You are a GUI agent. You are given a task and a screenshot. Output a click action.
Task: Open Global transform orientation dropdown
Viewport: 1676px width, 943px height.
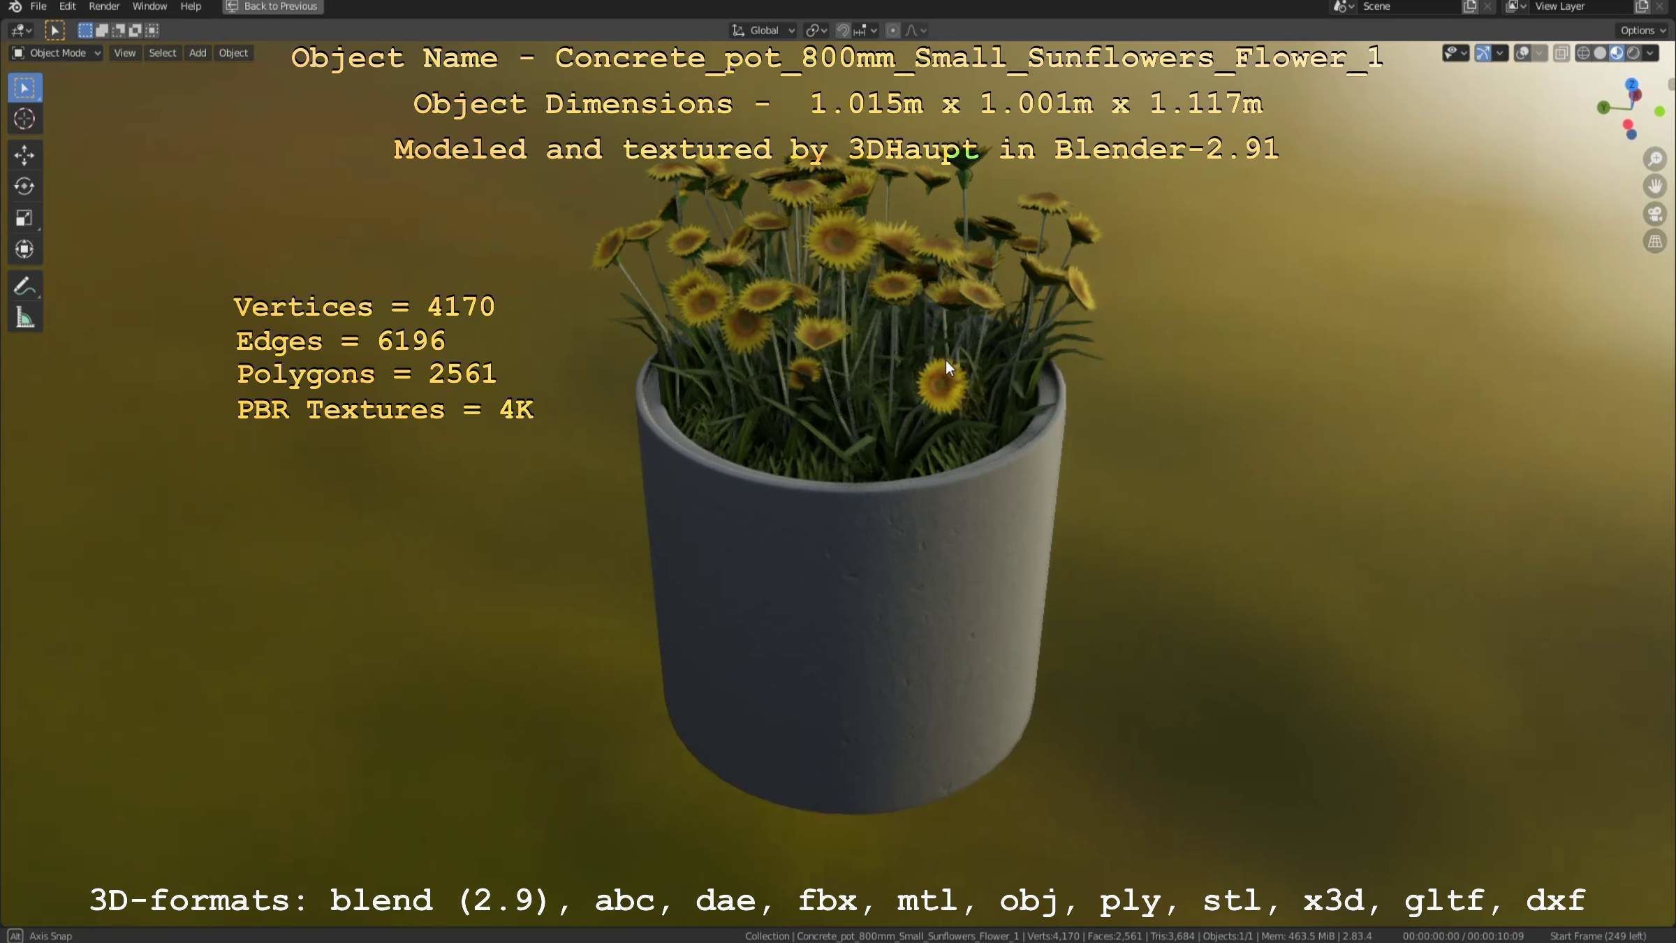tap(763, 30)
